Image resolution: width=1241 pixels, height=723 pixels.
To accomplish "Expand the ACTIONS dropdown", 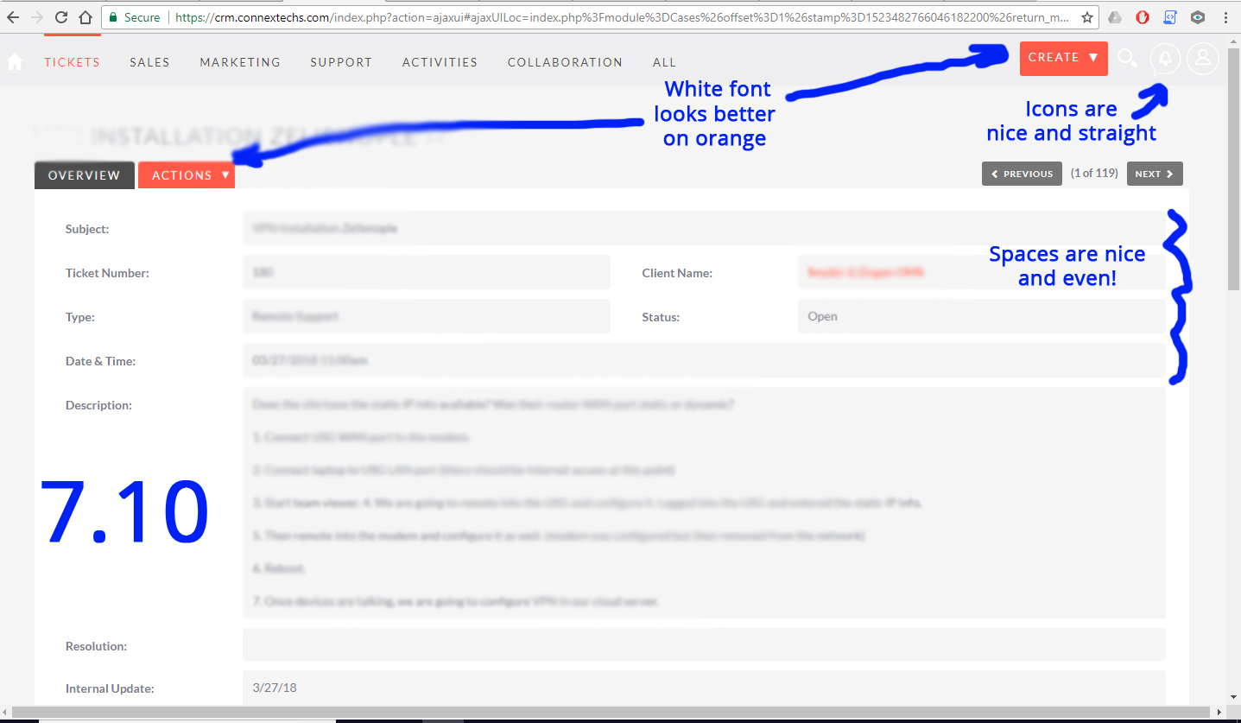I will coord(187,174).
